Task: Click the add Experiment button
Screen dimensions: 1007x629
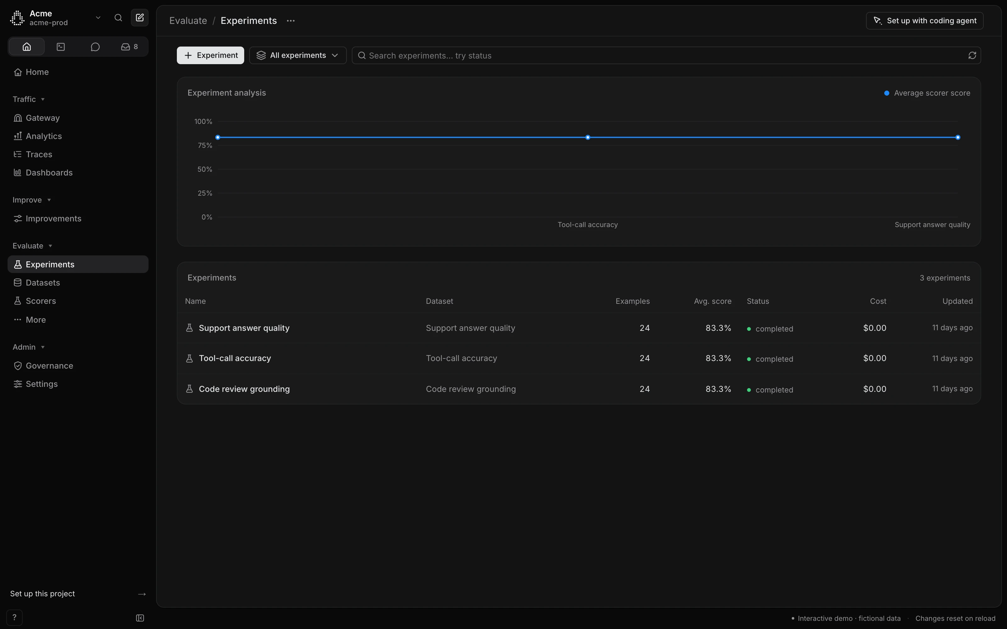Action: tap(211, 55)
